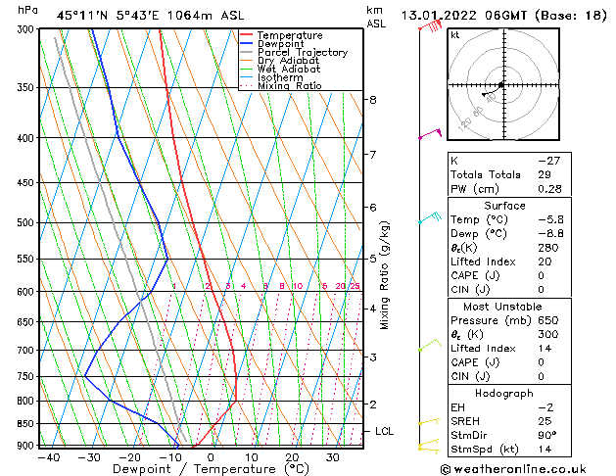Click the 'Temperature' legend label
This screenshot has width=616, height=476.
(290, 35)
